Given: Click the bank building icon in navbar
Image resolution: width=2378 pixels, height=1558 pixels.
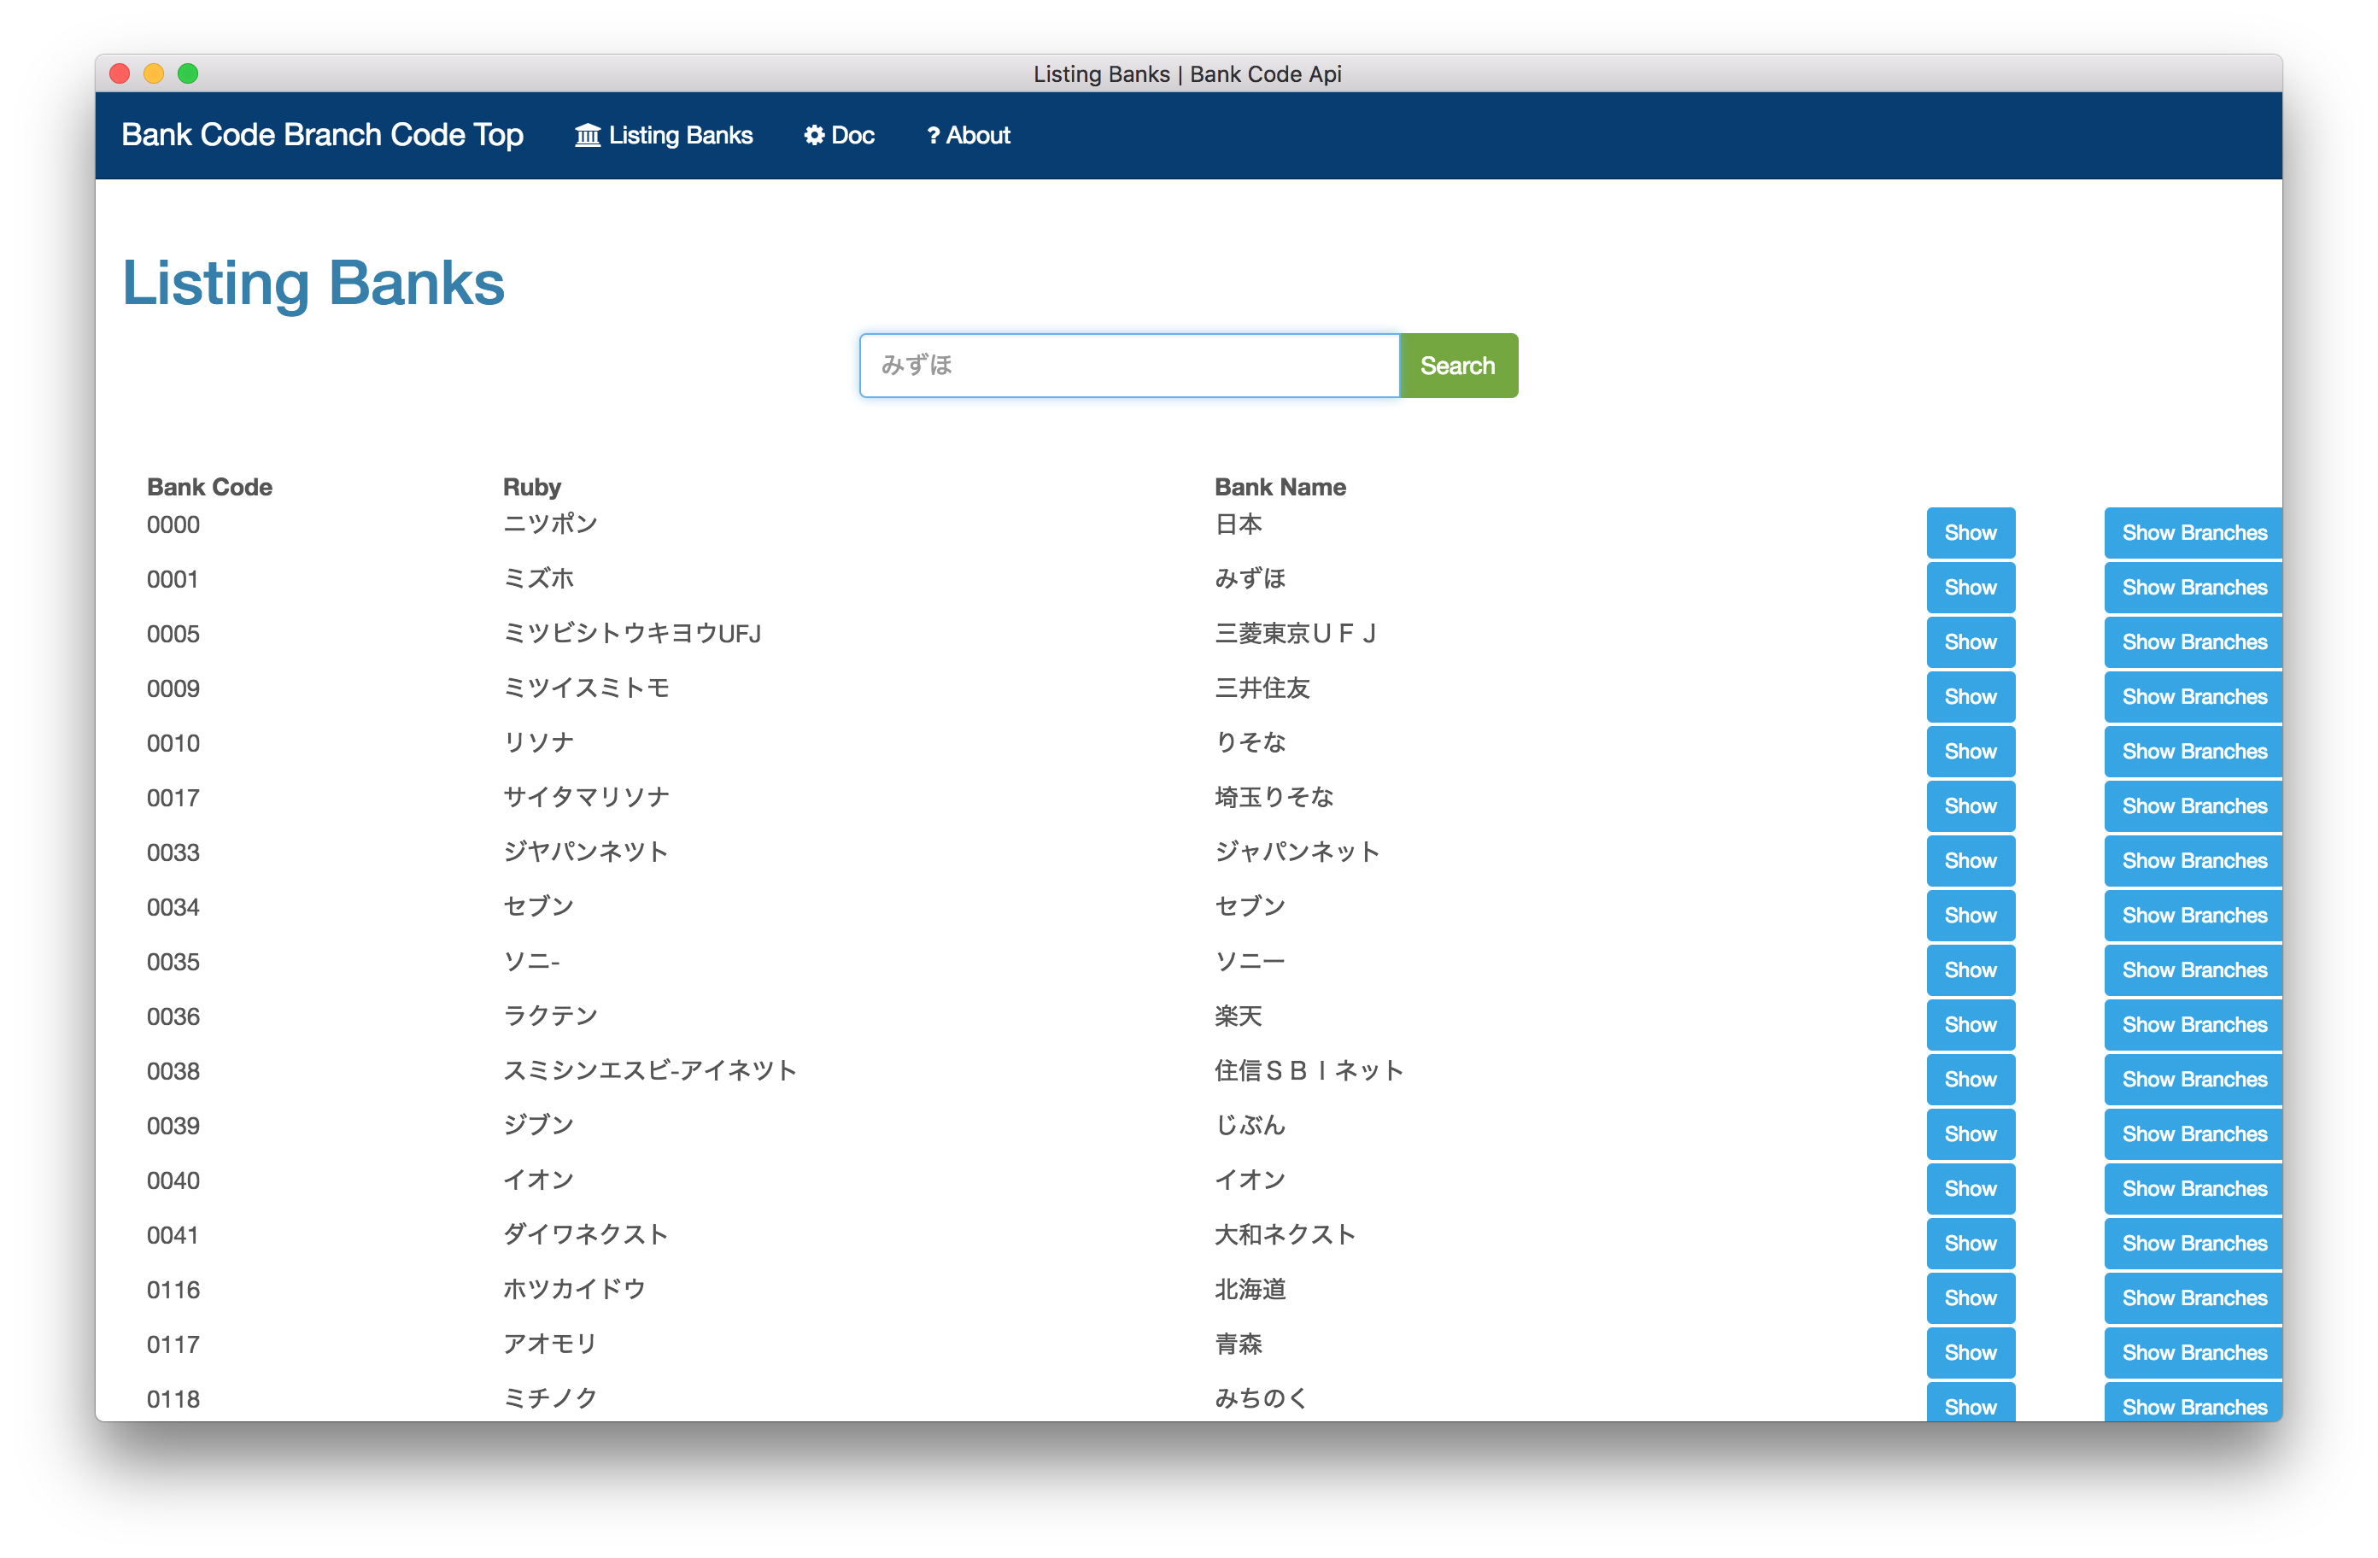Looking at the screenshot, I should (x=588, y=135).
